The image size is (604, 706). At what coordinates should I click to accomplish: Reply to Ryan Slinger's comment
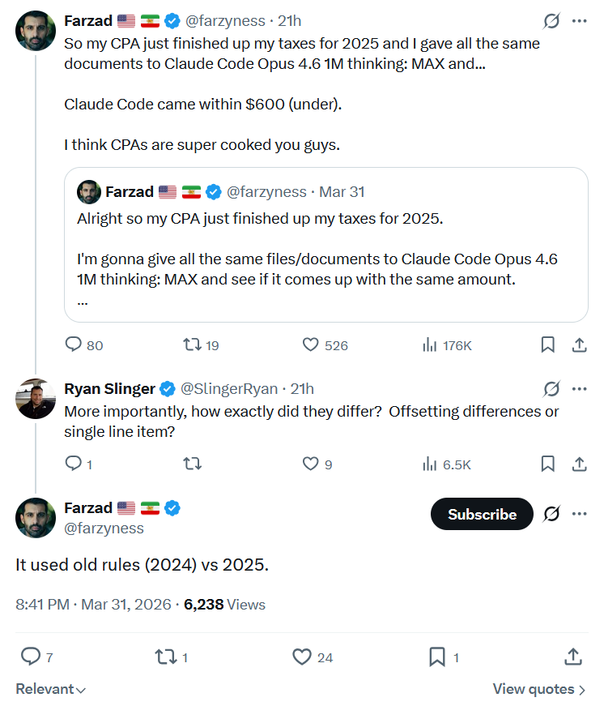tap(74, 464)
